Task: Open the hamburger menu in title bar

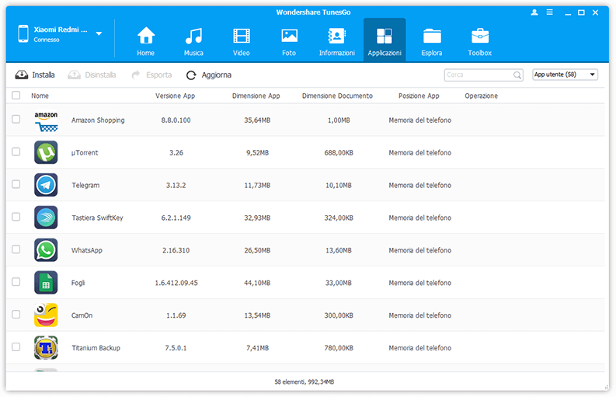Action: pyautogui.click(x=550, y=12)
